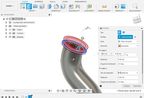
Task: Select the Press Pull tool
Action: pyautogui.click(x=50, y=6)
